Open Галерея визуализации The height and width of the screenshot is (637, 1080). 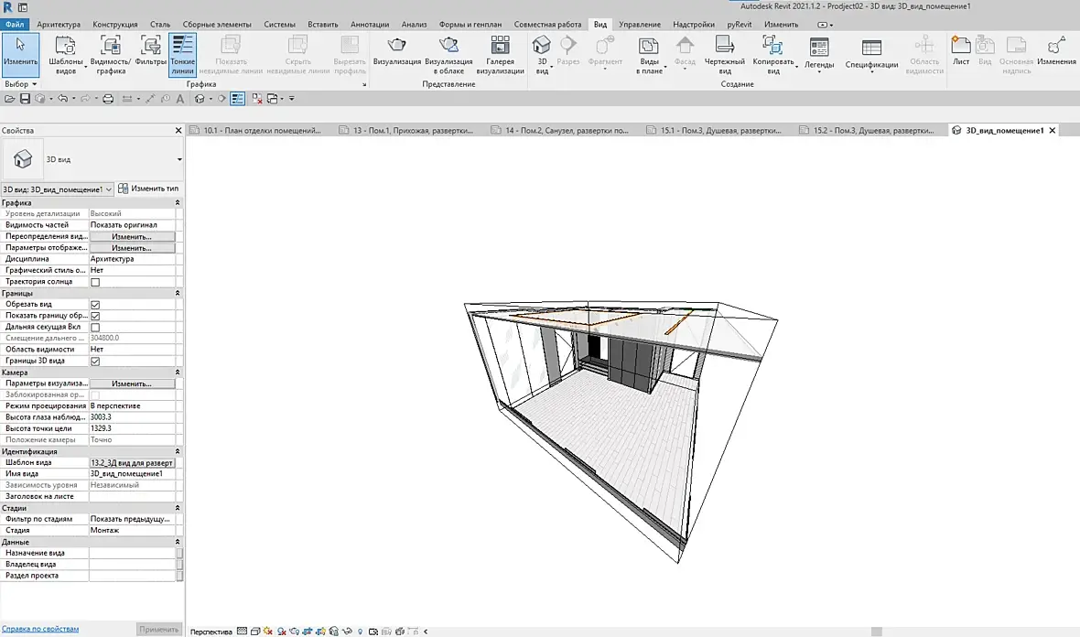click(500, 55)
